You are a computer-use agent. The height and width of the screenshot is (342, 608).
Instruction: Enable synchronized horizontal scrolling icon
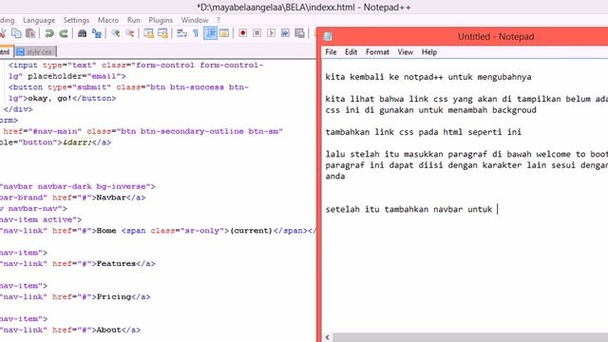point(162,33)
